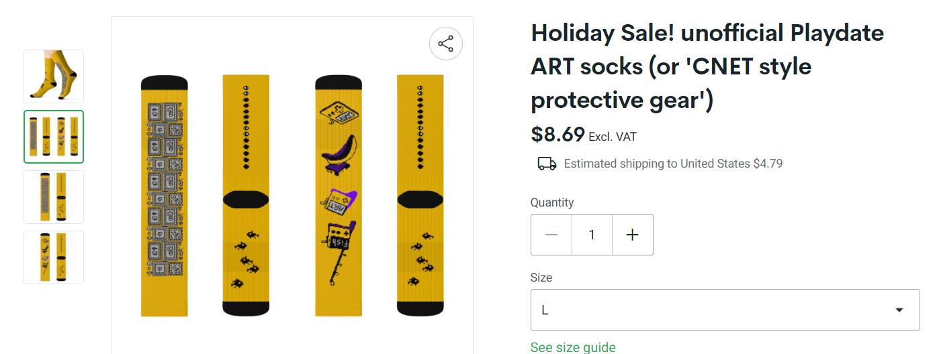
Task: Click the Size dropdown arrow
Action: tap(899, 310)
